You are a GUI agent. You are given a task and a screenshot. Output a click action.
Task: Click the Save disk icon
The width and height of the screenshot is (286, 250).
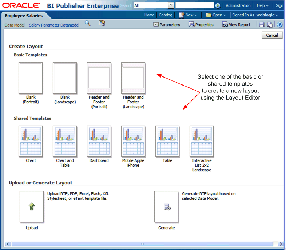click(x=262, y=25)
